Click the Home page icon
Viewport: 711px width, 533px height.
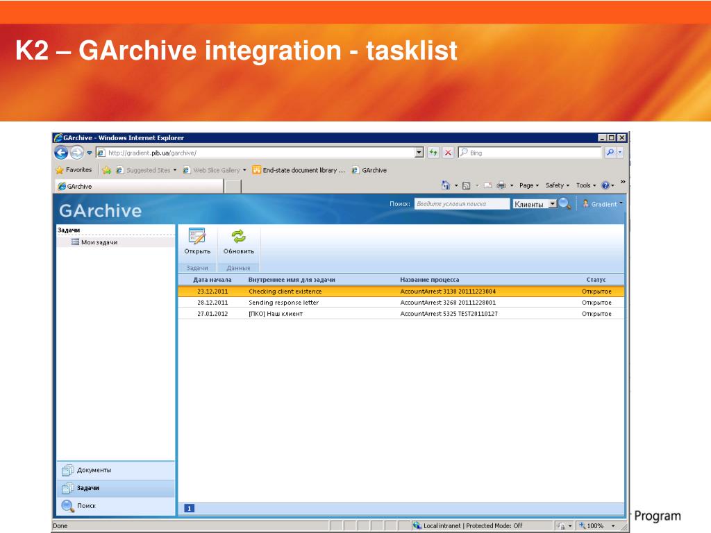click(446, 185)
